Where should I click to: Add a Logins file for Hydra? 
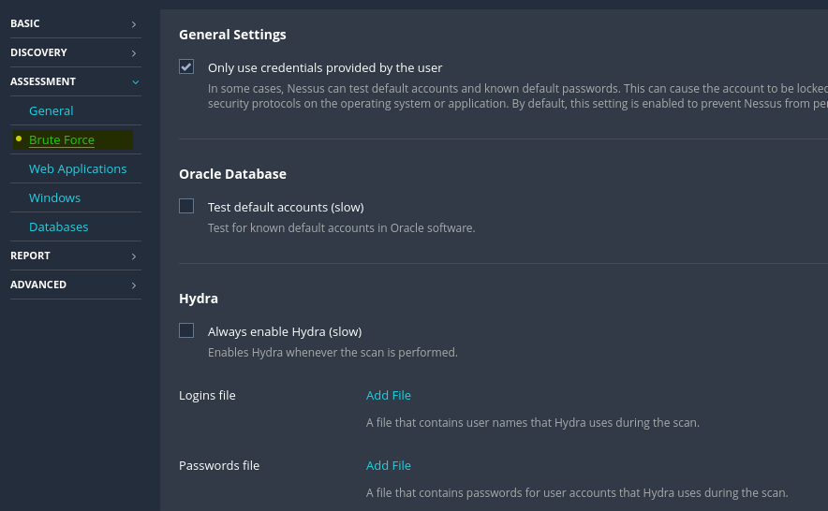[x=389, y=395]
